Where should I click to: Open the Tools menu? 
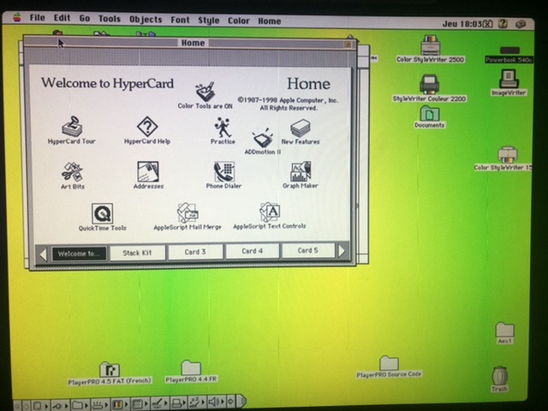click(110, 19)
